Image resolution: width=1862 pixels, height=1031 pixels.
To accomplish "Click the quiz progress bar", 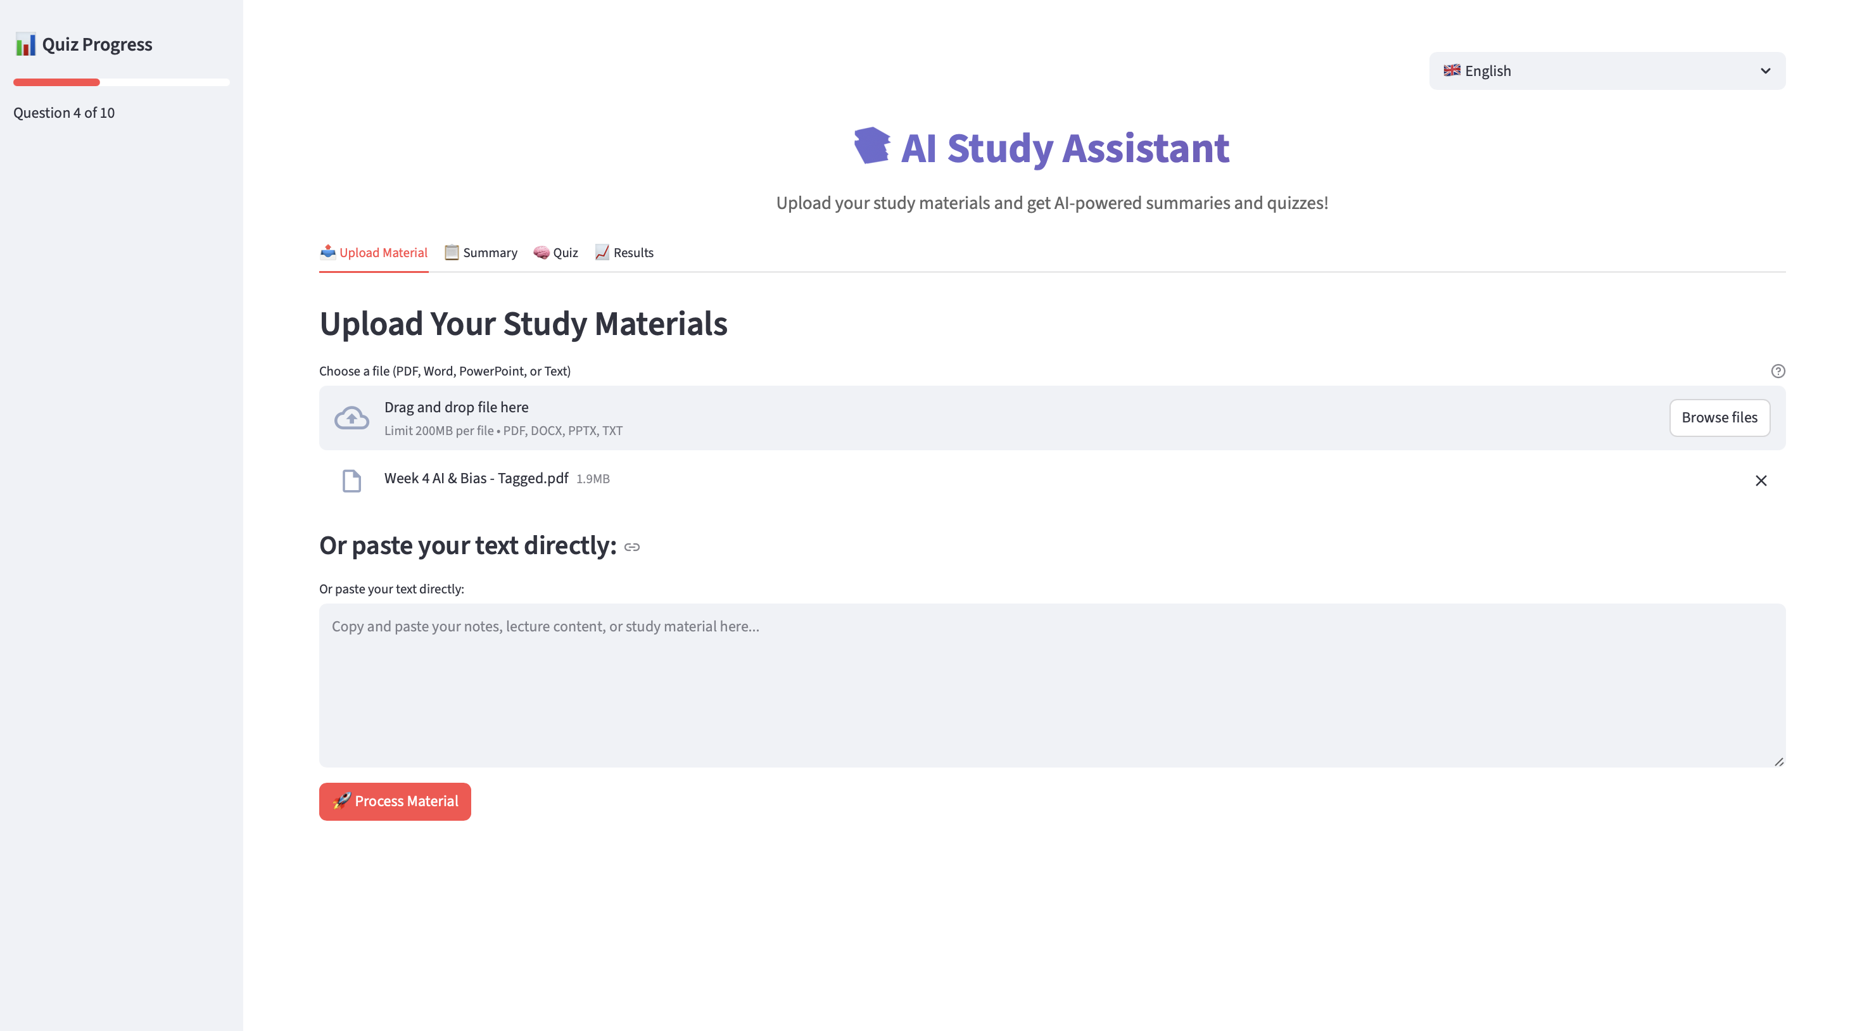I will [x=122, y=82].
